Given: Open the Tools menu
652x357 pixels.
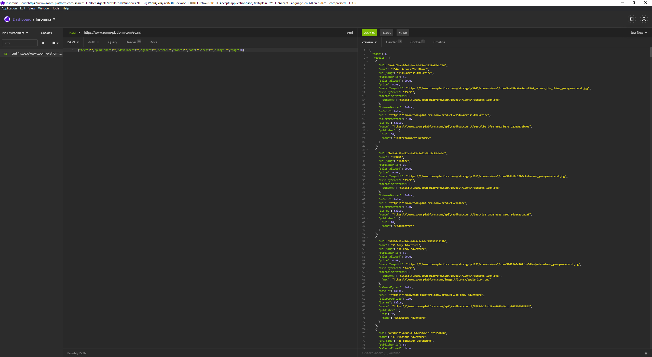Looking at the screenshot, I should coord(56,8).
